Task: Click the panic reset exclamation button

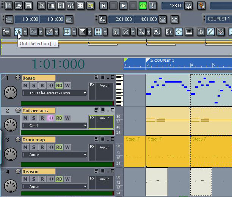Action: pos(153,6)
